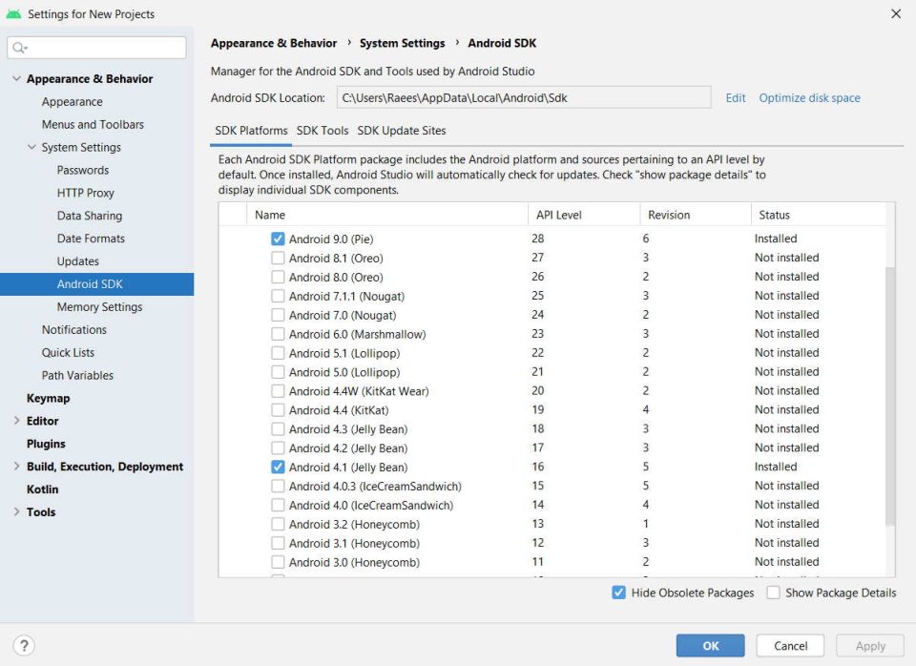Click the Android icon beside Android 3.0 (Honeycomb)
This screenshot has height=666, width=916.
278,562
